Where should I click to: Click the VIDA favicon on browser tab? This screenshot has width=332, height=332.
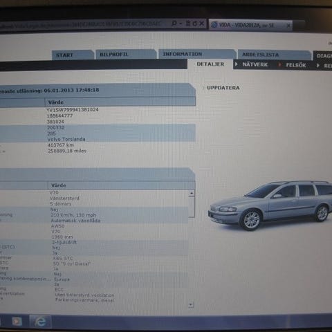(214, 24)
